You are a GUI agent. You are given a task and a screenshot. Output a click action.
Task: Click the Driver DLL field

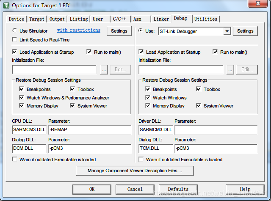click(156, 130)
